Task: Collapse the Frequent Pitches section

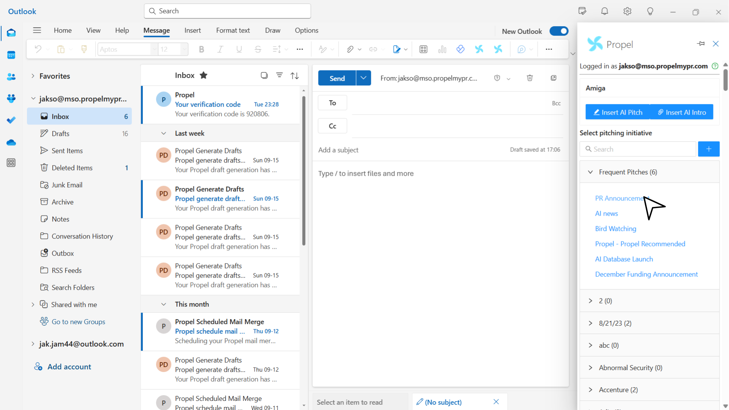Action: 590,172
